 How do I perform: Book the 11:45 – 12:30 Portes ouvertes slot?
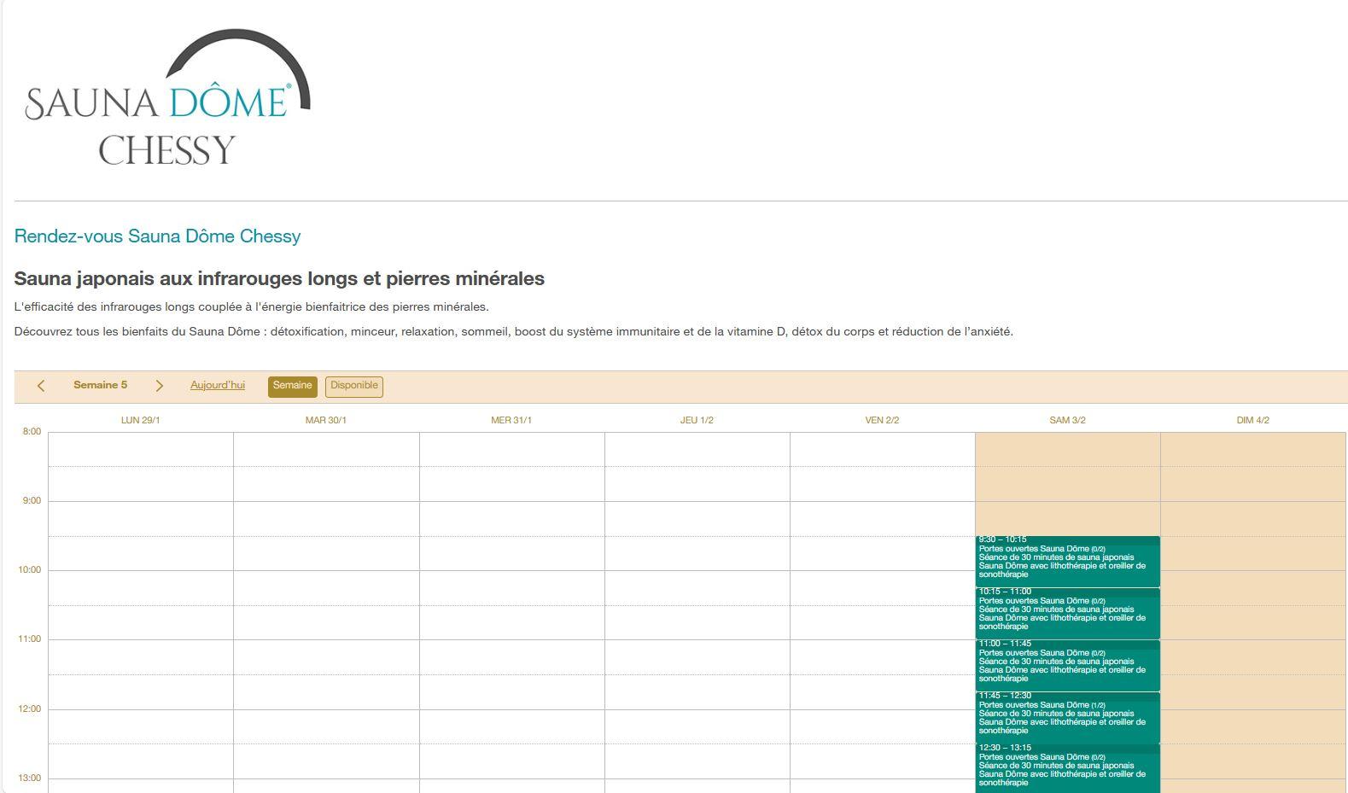[x=1067, y=717]
